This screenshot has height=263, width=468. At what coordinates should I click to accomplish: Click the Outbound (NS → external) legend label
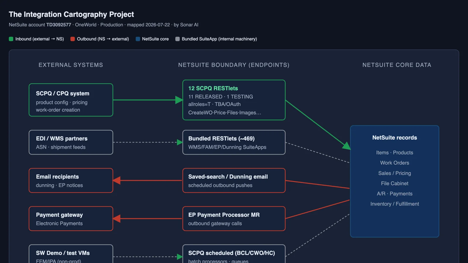[x=103, y=39]
